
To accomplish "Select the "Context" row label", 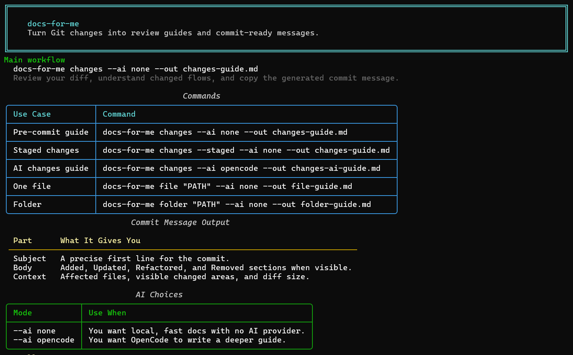I will click(x=30, y=277).
